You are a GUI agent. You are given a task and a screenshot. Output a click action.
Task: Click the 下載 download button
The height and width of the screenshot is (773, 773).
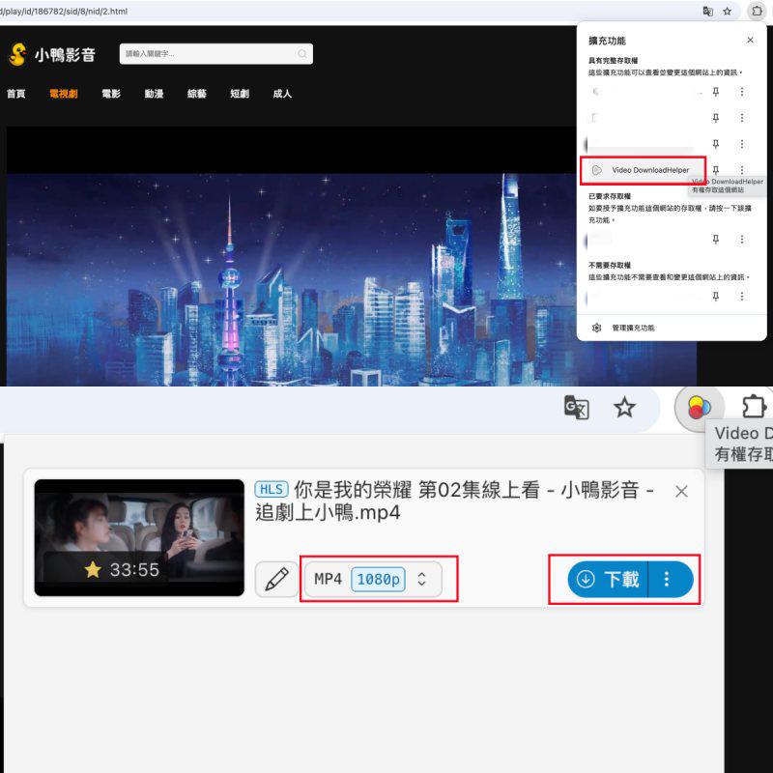tap(614, 579)
